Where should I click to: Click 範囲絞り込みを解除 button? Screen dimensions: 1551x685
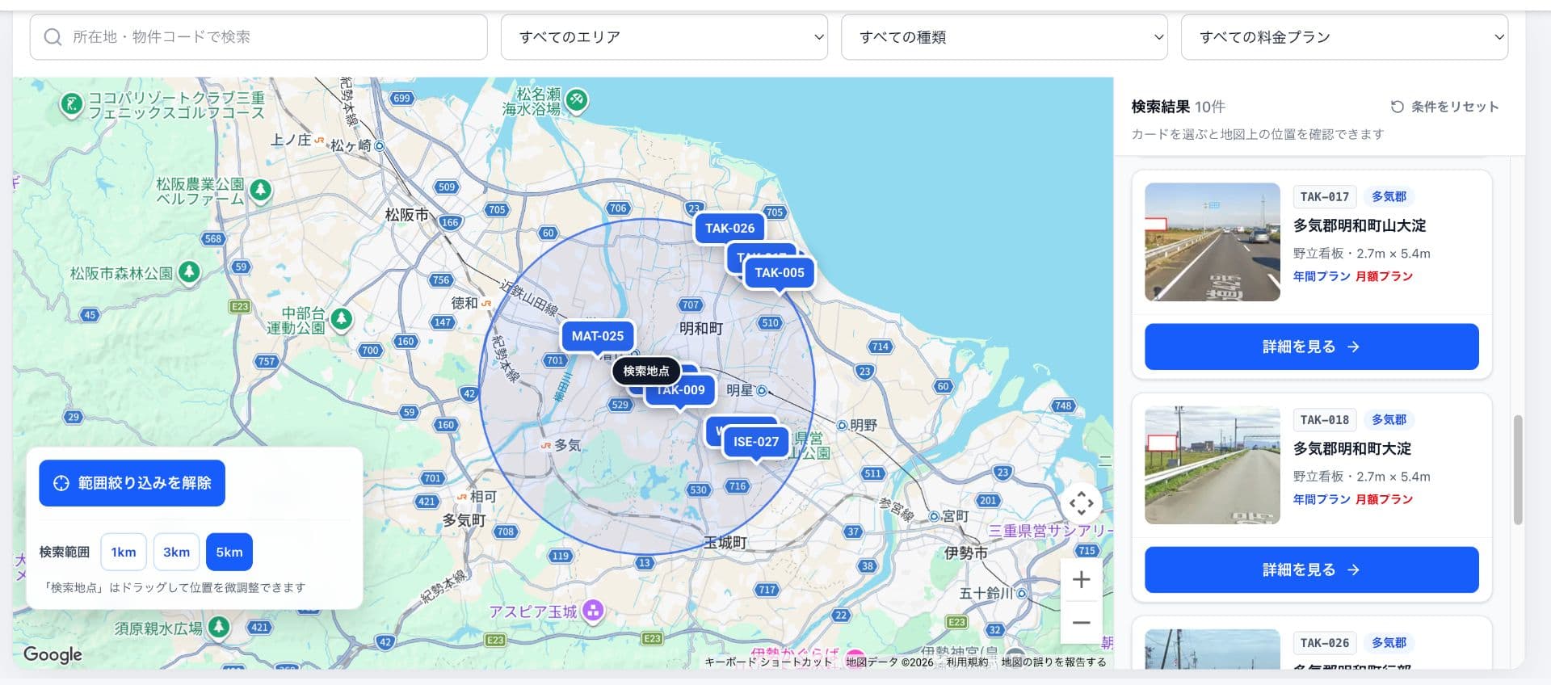132,483
